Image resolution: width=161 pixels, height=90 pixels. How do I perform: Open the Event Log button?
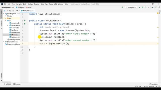tap(153, 84)
